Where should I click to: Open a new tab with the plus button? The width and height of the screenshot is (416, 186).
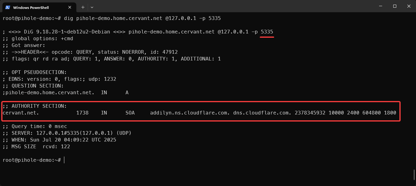click(x=83, y=7)
